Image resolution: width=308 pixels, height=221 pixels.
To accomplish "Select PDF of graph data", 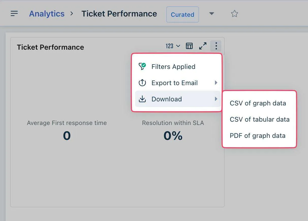I will click(x=257, y=136).
